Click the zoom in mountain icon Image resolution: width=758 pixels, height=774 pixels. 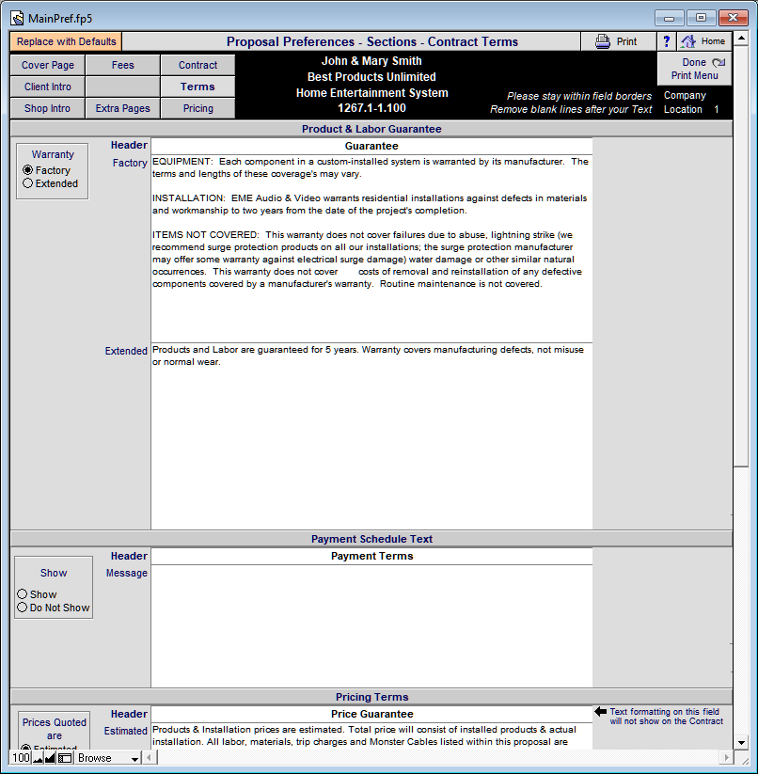pos(50,758)
